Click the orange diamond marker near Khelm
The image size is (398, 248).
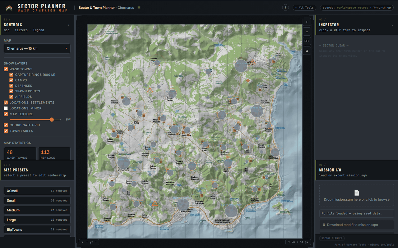tap(248, 81)
